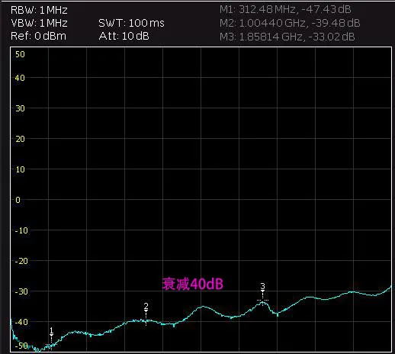
Task: Click the 40 y-axis label
Action: tap(20, 78)
